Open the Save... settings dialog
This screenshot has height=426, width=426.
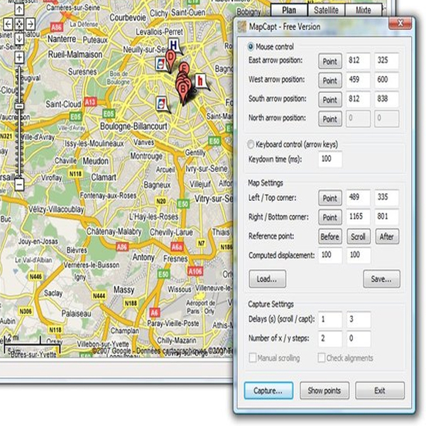[x=381, y=279]
